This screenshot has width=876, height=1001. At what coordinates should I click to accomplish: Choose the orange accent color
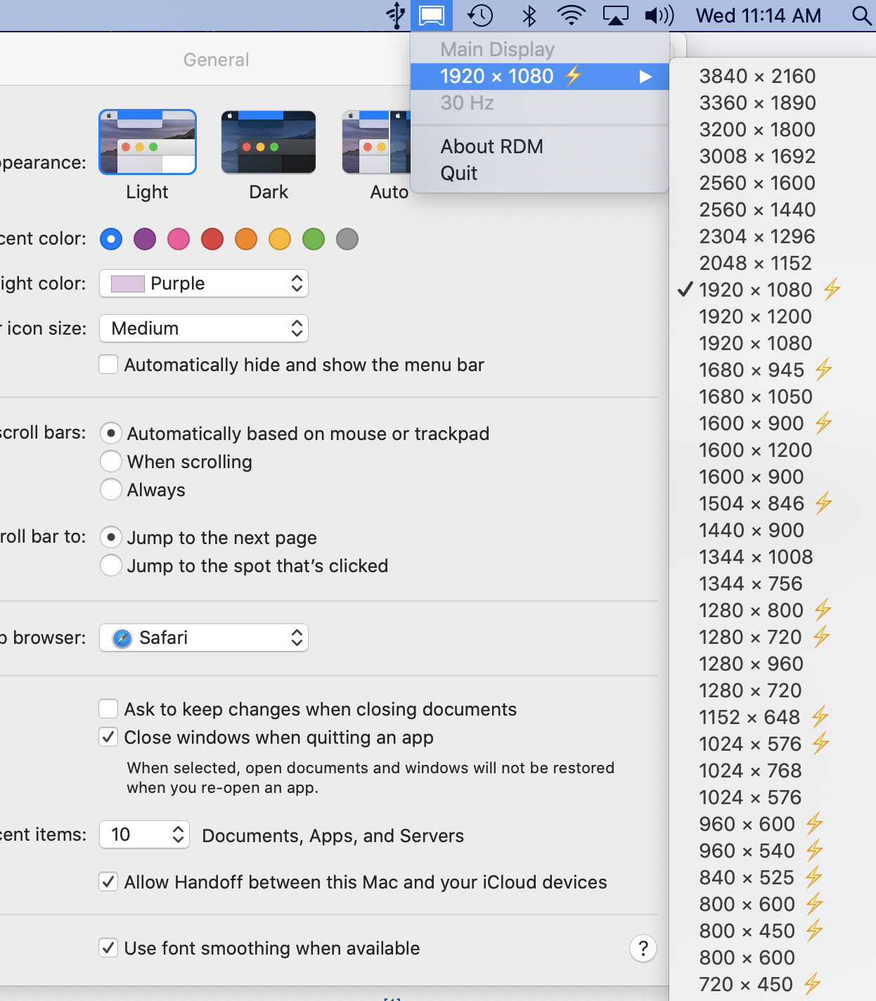(246, 239)
